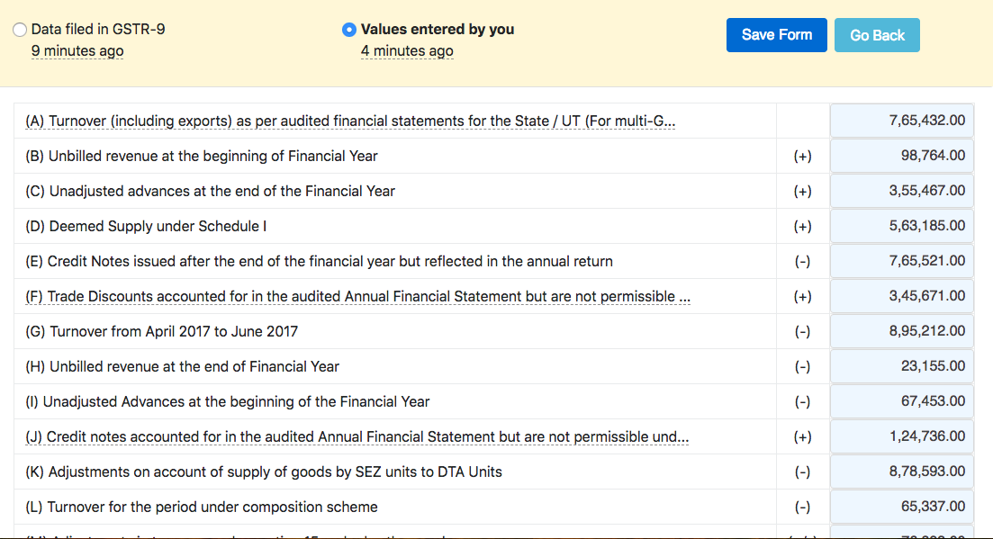Click the SEZ units to DTA adjustments field
The width and height of the screenshot is (993, 539).
click(900, 472)
